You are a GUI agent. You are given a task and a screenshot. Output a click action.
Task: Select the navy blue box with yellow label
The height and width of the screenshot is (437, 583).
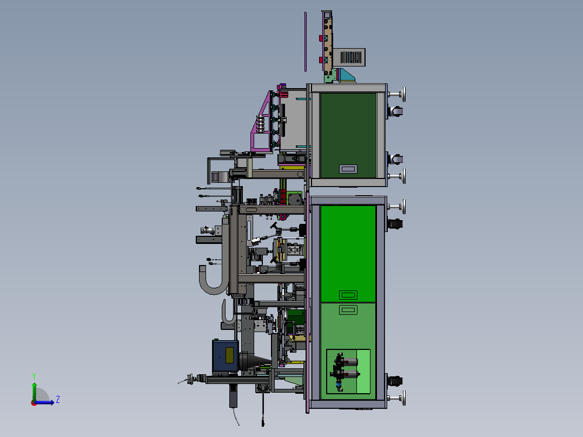click(225, 355)
